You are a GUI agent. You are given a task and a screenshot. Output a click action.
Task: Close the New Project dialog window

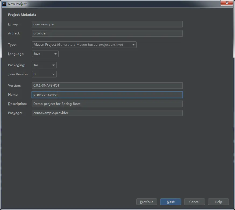point(227,3)
